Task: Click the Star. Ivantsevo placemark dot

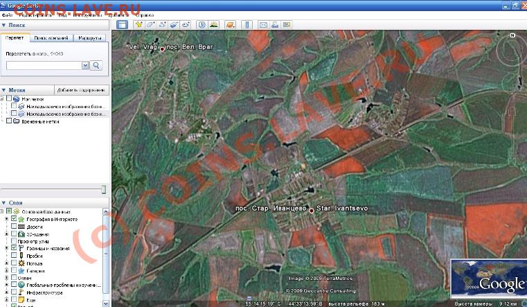Action: tap(312, 211)
